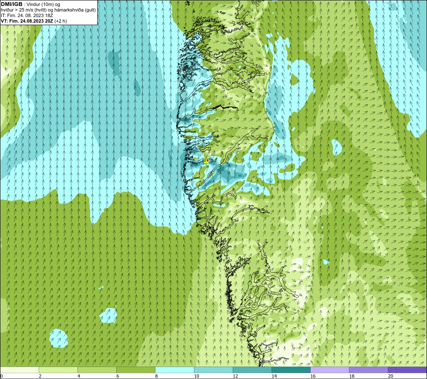This screenshot has width=427, height=379.
Task: Click the scale label '12'
Action: 235,376
